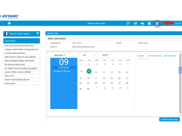Image resolution: width=182 pixels, height=136 pixels.
Task: Select April 28 in calendar
Action: tap(127, 83)
